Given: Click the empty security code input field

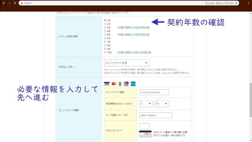Looking at the screenshot, I should [144, 126].
